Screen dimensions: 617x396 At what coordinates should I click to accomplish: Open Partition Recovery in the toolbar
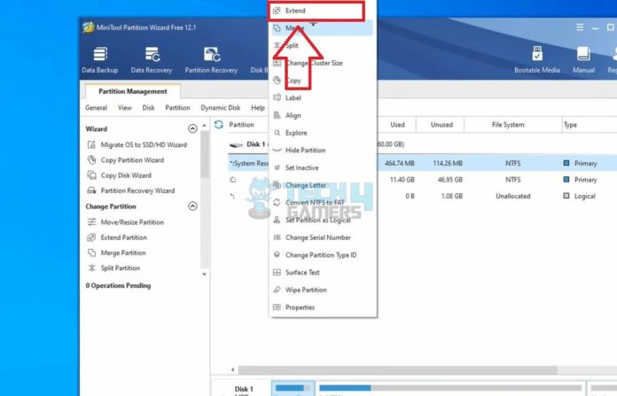click(211, 60)
